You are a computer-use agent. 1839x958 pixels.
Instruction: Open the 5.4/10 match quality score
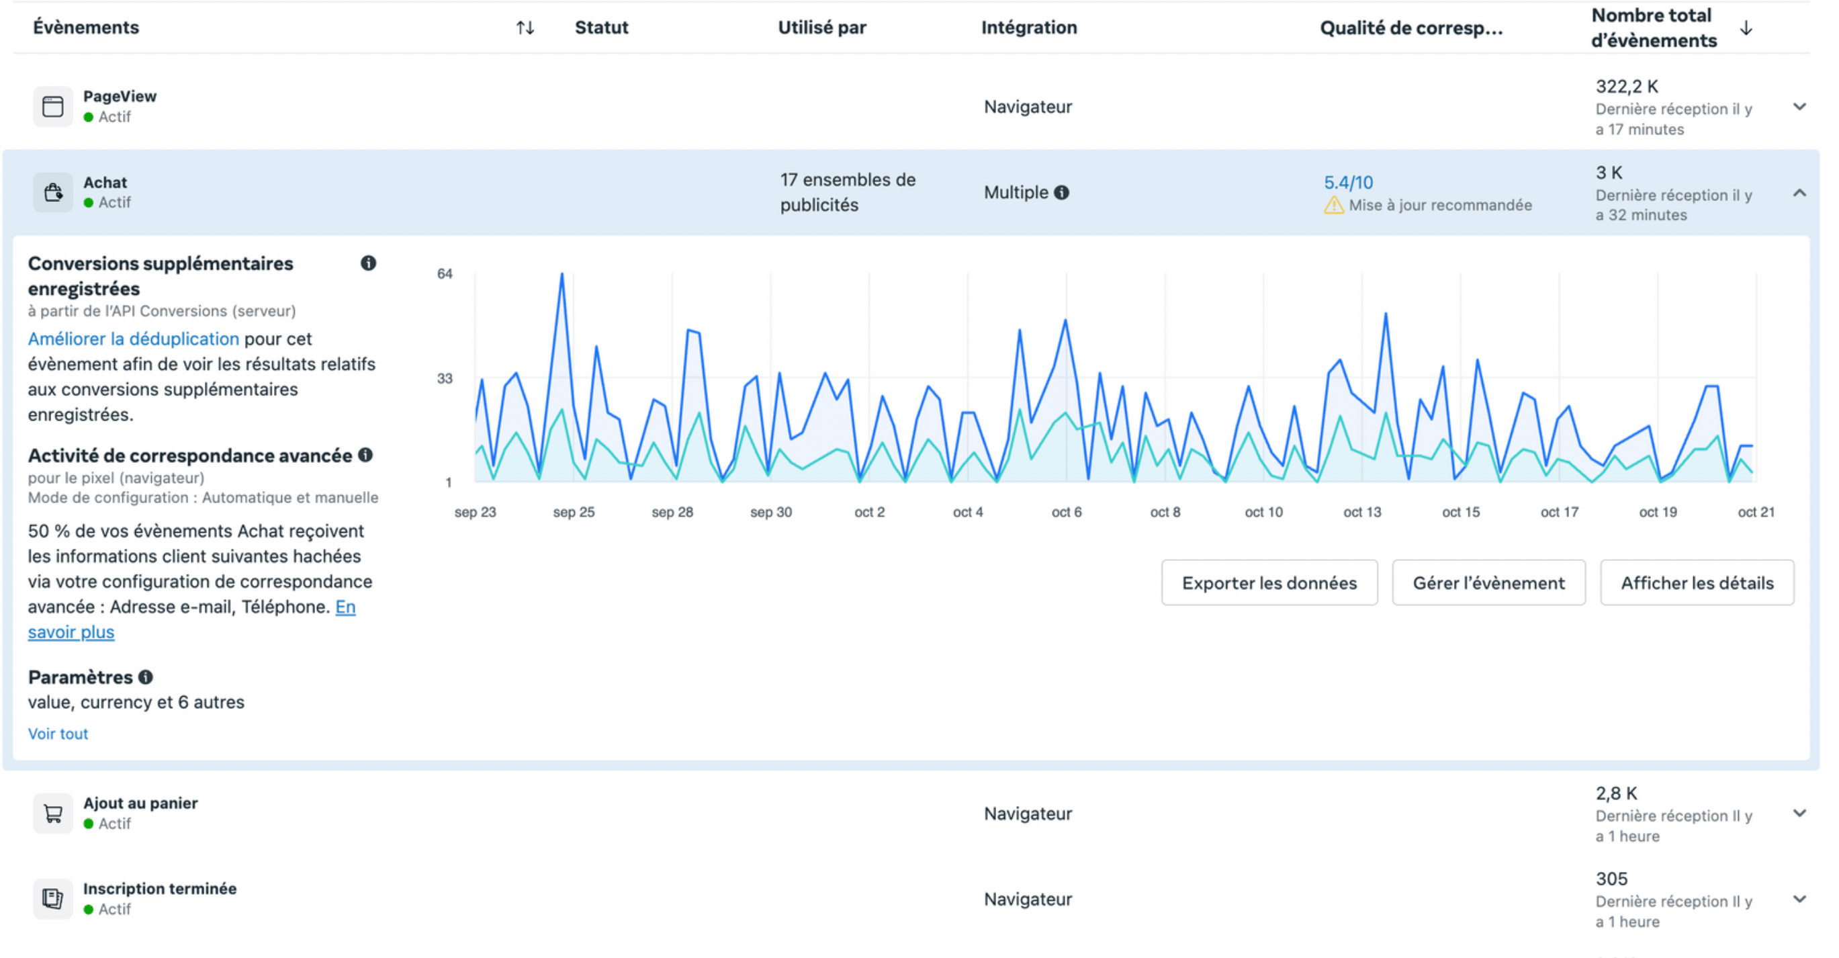(1348, 183)
